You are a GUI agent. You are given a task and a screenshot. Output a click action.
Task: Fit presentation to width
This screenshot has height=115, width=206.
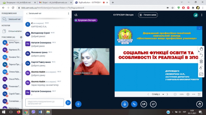(x=194, y=94)
